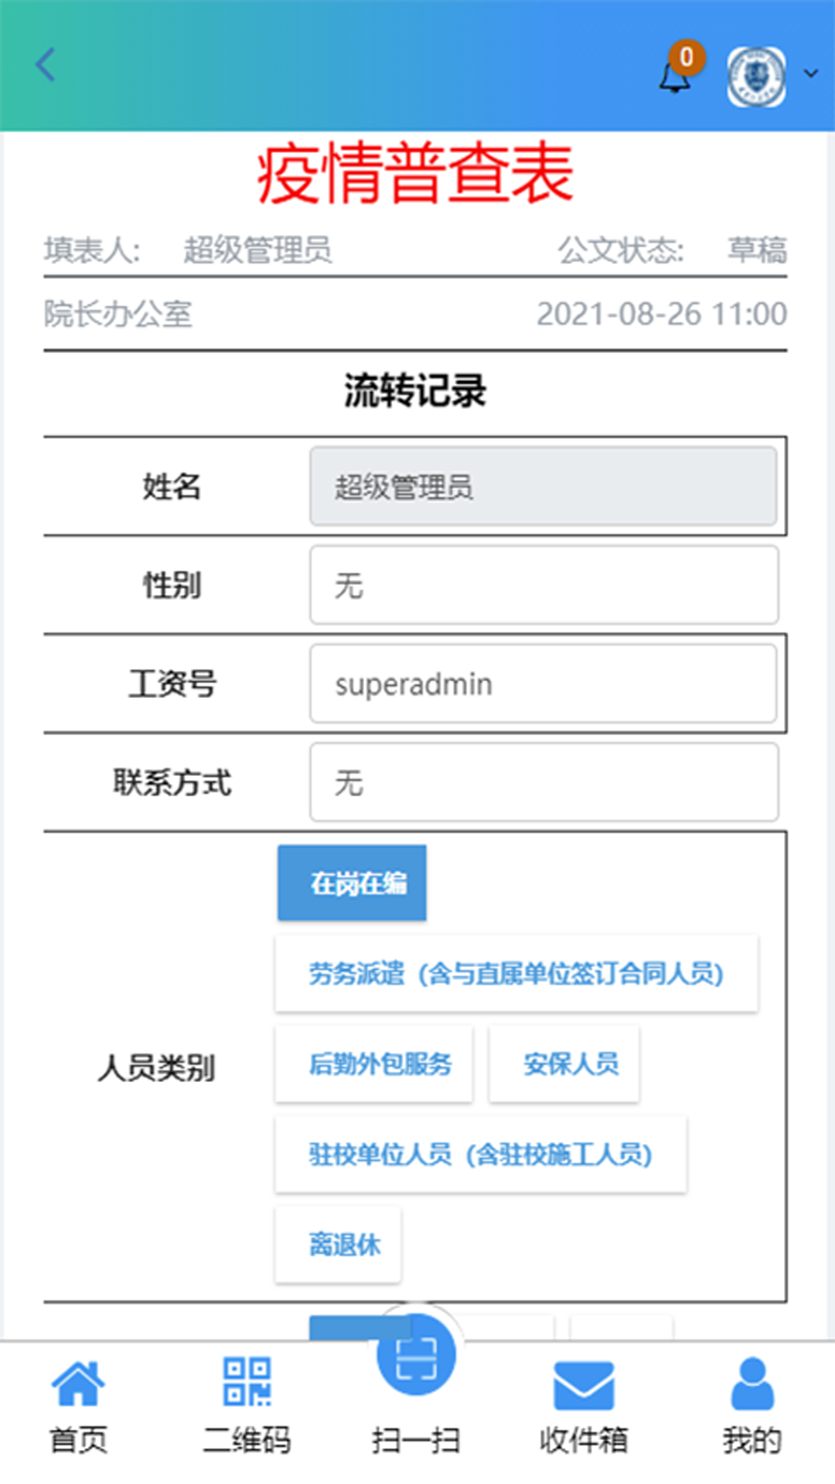835x1484 pixels.
Task: Select 安保人员 personnel category
Action: [x=564, y=1064]
